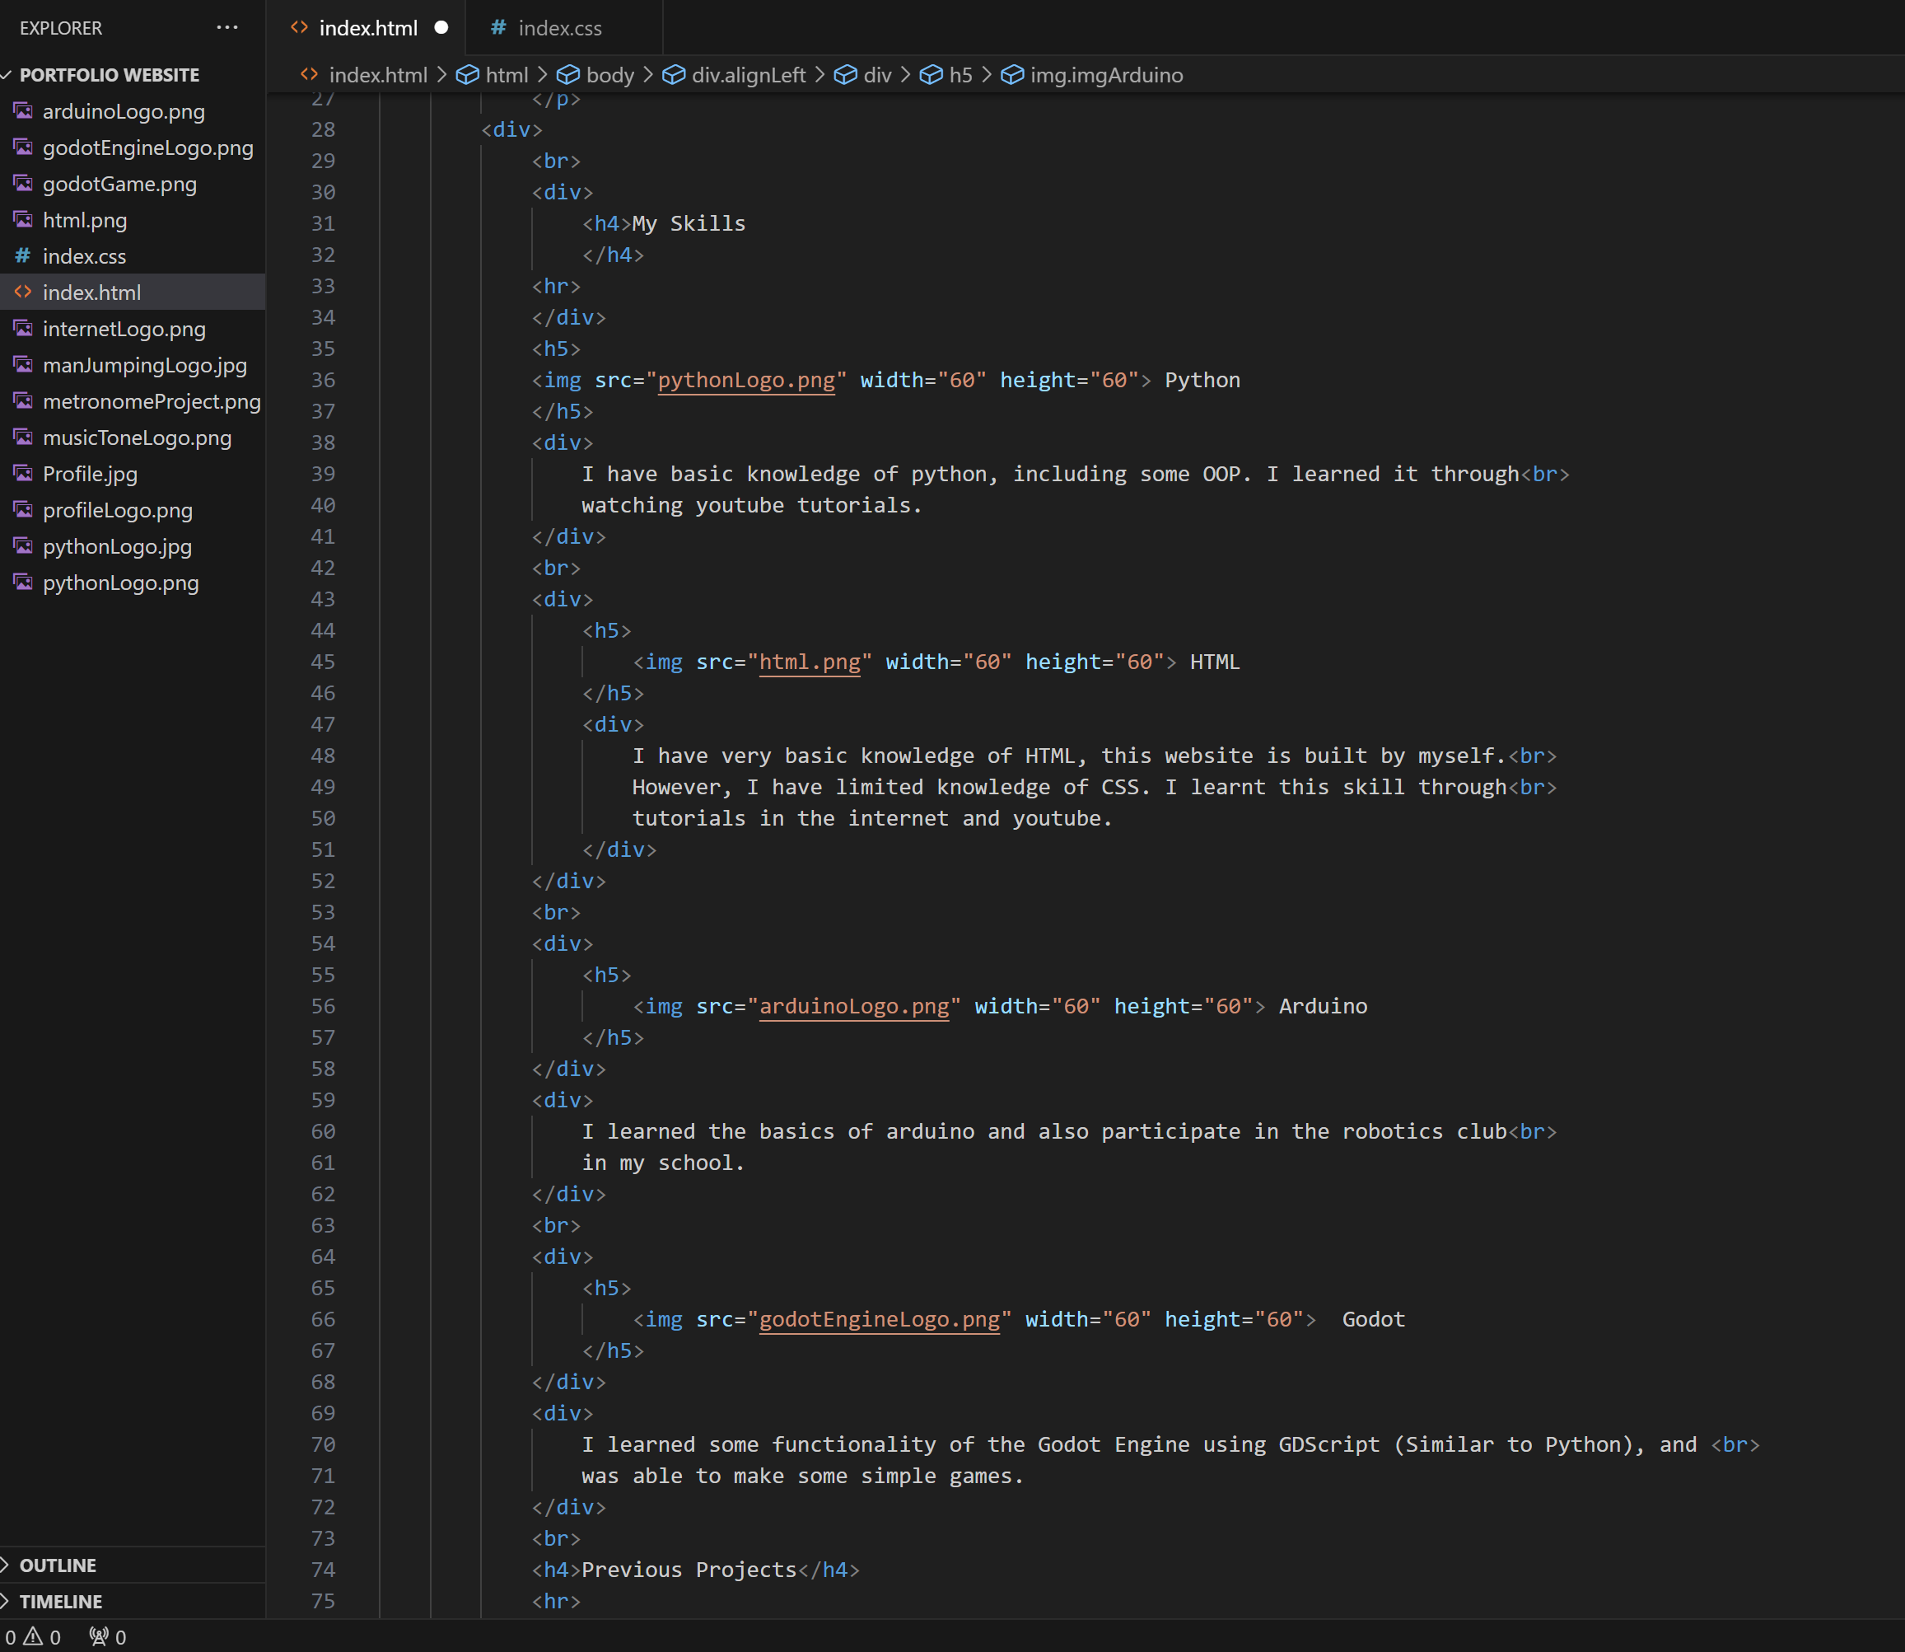Click the div.alignLeft breadcrumb item
Image resolution: width=1905 pixels, height=1652 pixels.
(748, 75)
